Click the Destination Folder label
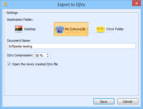This screenshot has width=143, height=109. click(x=20, y=20)
